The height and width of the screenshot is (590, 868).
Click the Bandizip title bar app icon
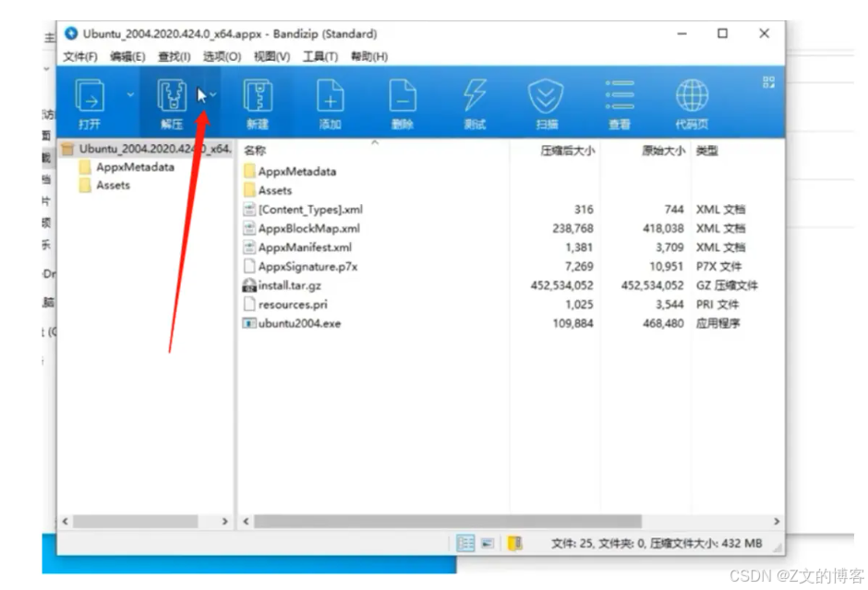tap(71, 34)
